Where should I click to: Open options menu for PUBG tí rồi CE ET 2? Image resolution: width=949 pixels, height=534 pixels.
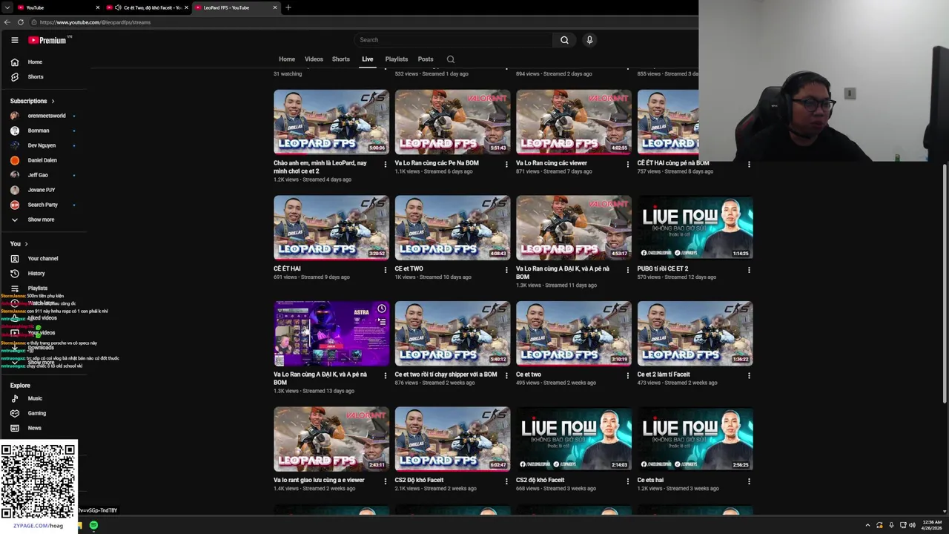749,270
